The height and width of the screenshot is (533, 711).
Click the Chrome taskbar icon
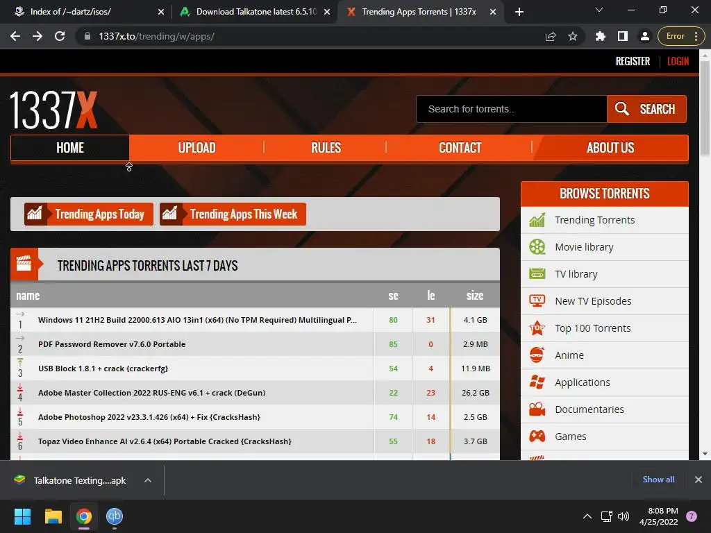click(84, 516)
